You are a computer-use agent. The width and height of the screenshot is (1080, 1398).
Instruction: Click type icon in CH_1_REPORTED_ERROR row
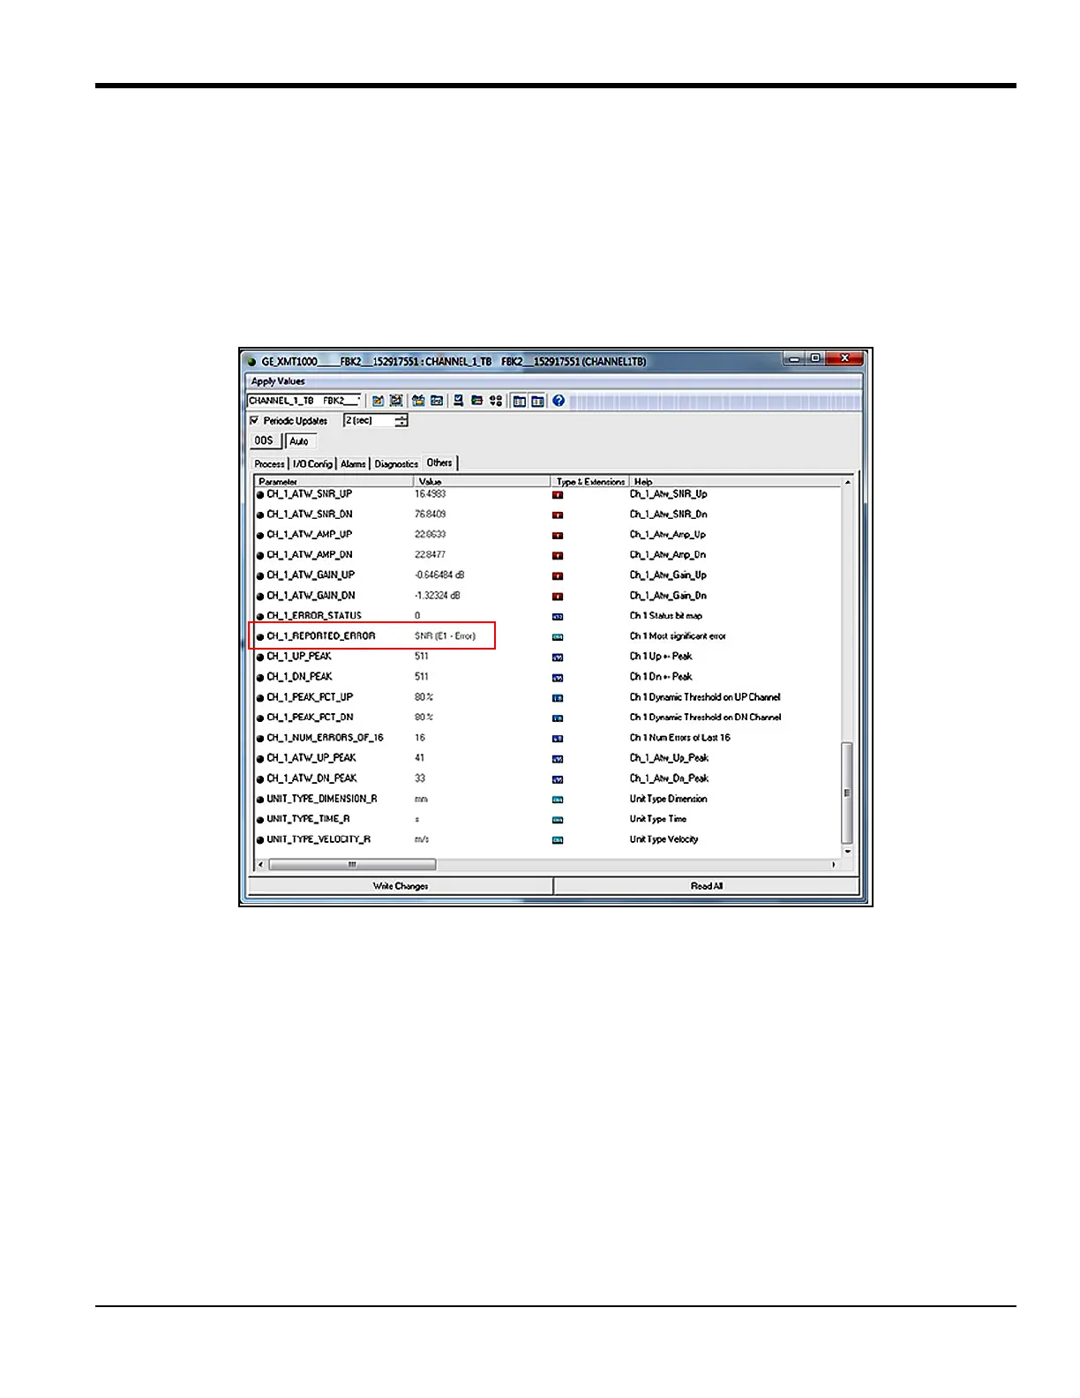tap(558, 637)
